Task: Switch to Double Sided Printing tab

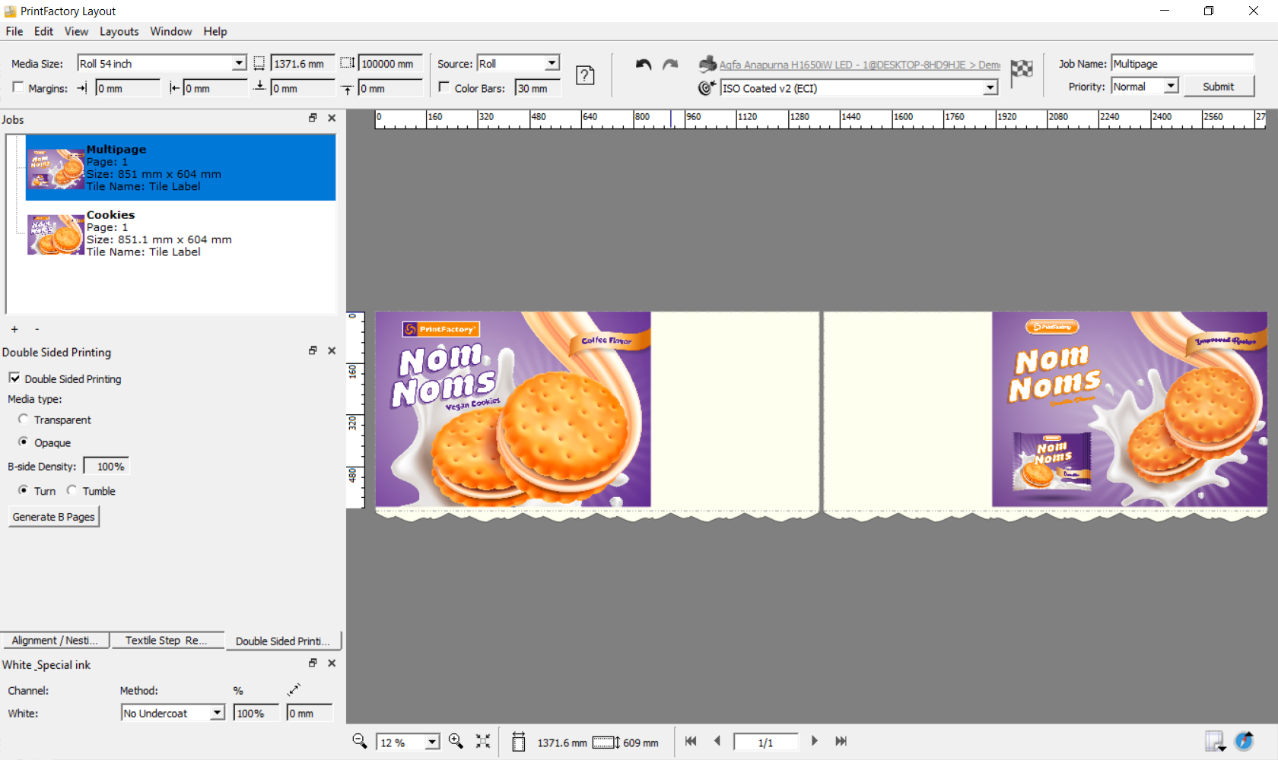Action: [x=283, y=641]
